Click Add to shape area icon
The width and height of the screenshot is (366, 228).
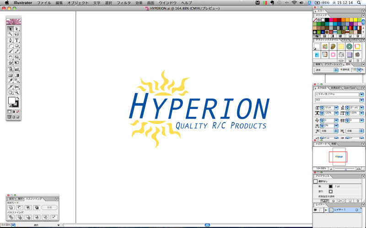click(x=11, y=207)
